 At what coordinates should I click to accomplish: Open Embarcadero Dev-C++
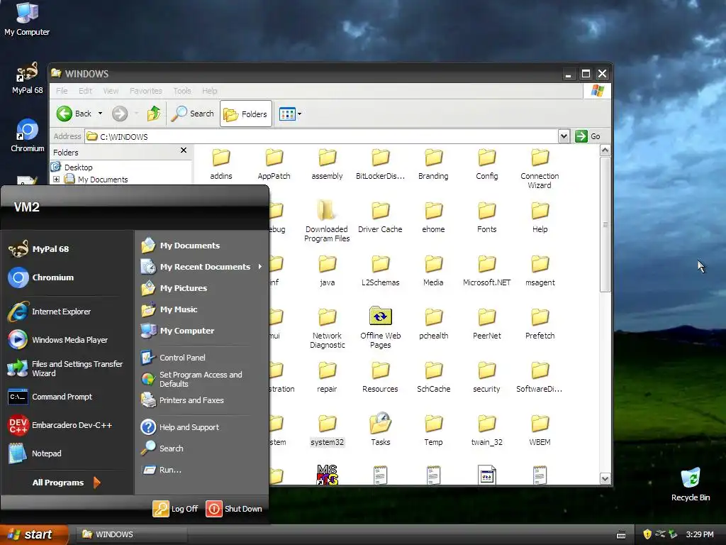(x=60, y=425)
